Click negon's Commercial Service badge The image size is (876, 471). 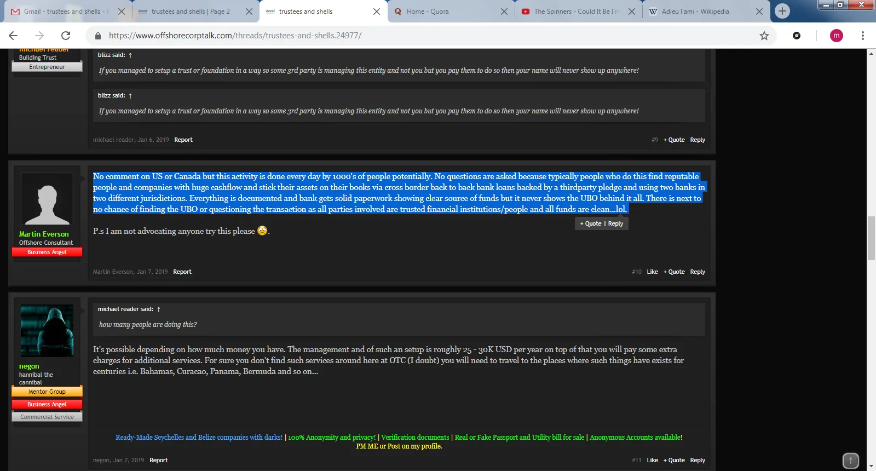tap(47, 417)
